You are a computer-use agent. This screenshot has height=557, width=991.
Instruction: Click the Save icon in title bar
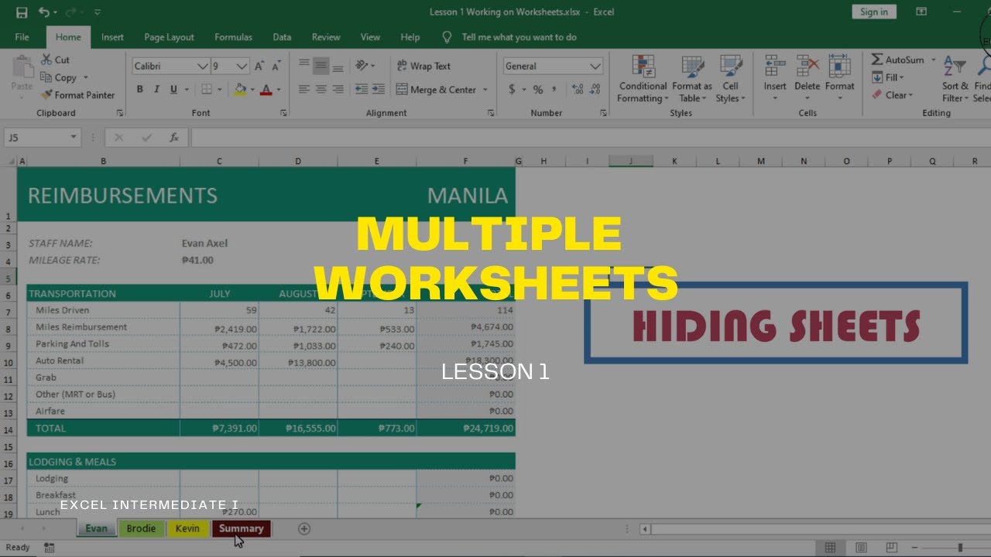click(x=22, y=12)
